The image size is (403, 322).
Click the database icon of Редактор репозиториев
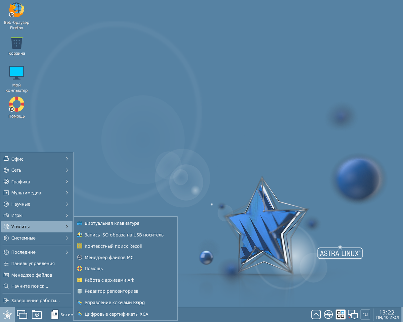[80, 291]
